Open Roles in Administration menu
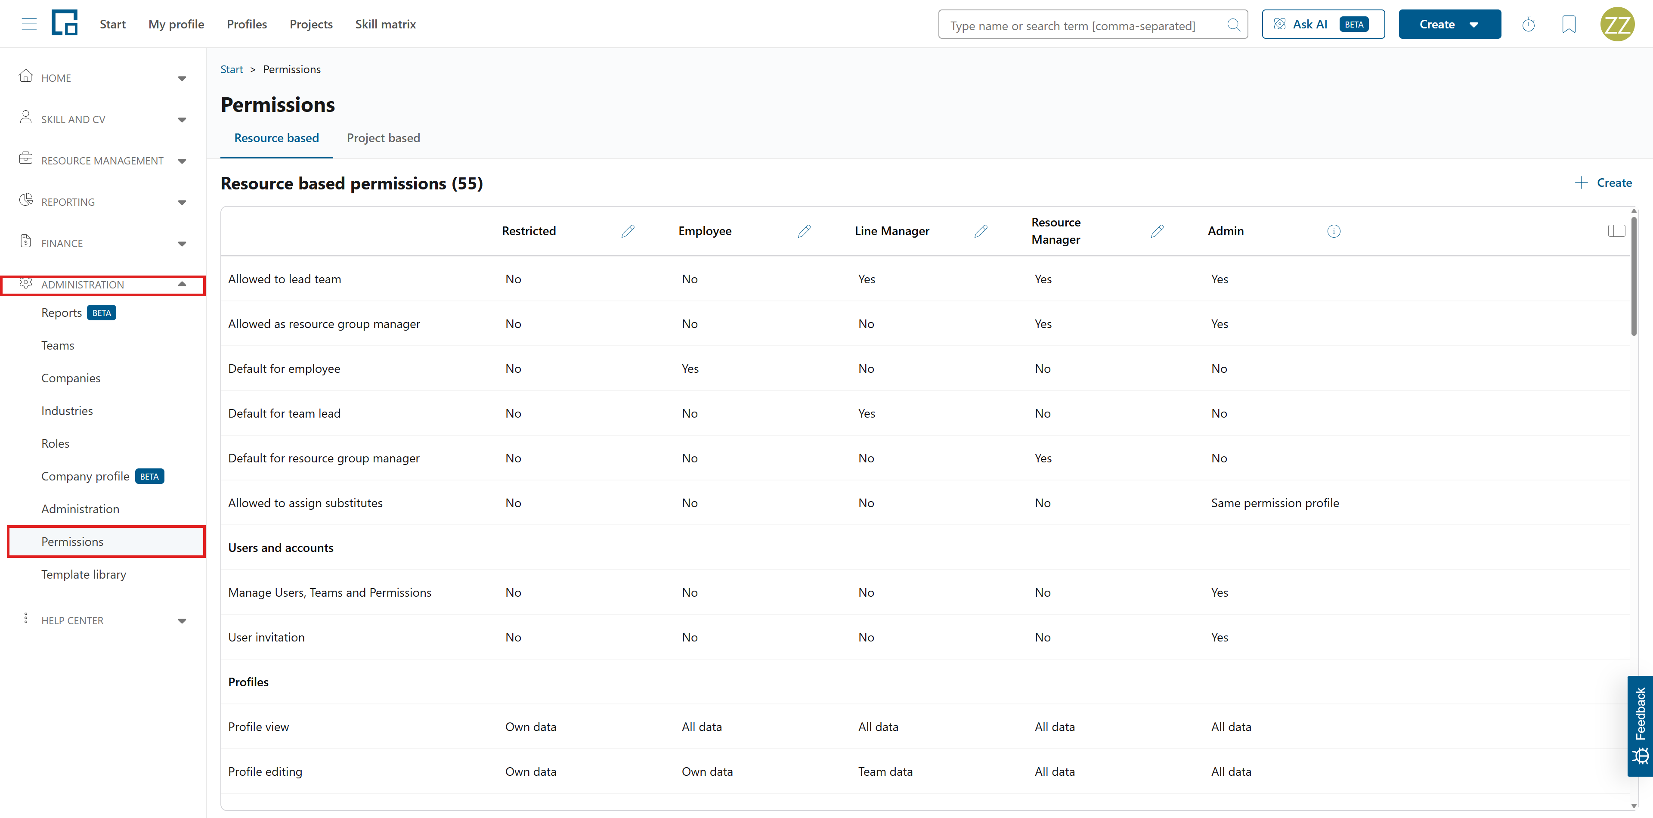1653x818 pixels. click(55, 443)
